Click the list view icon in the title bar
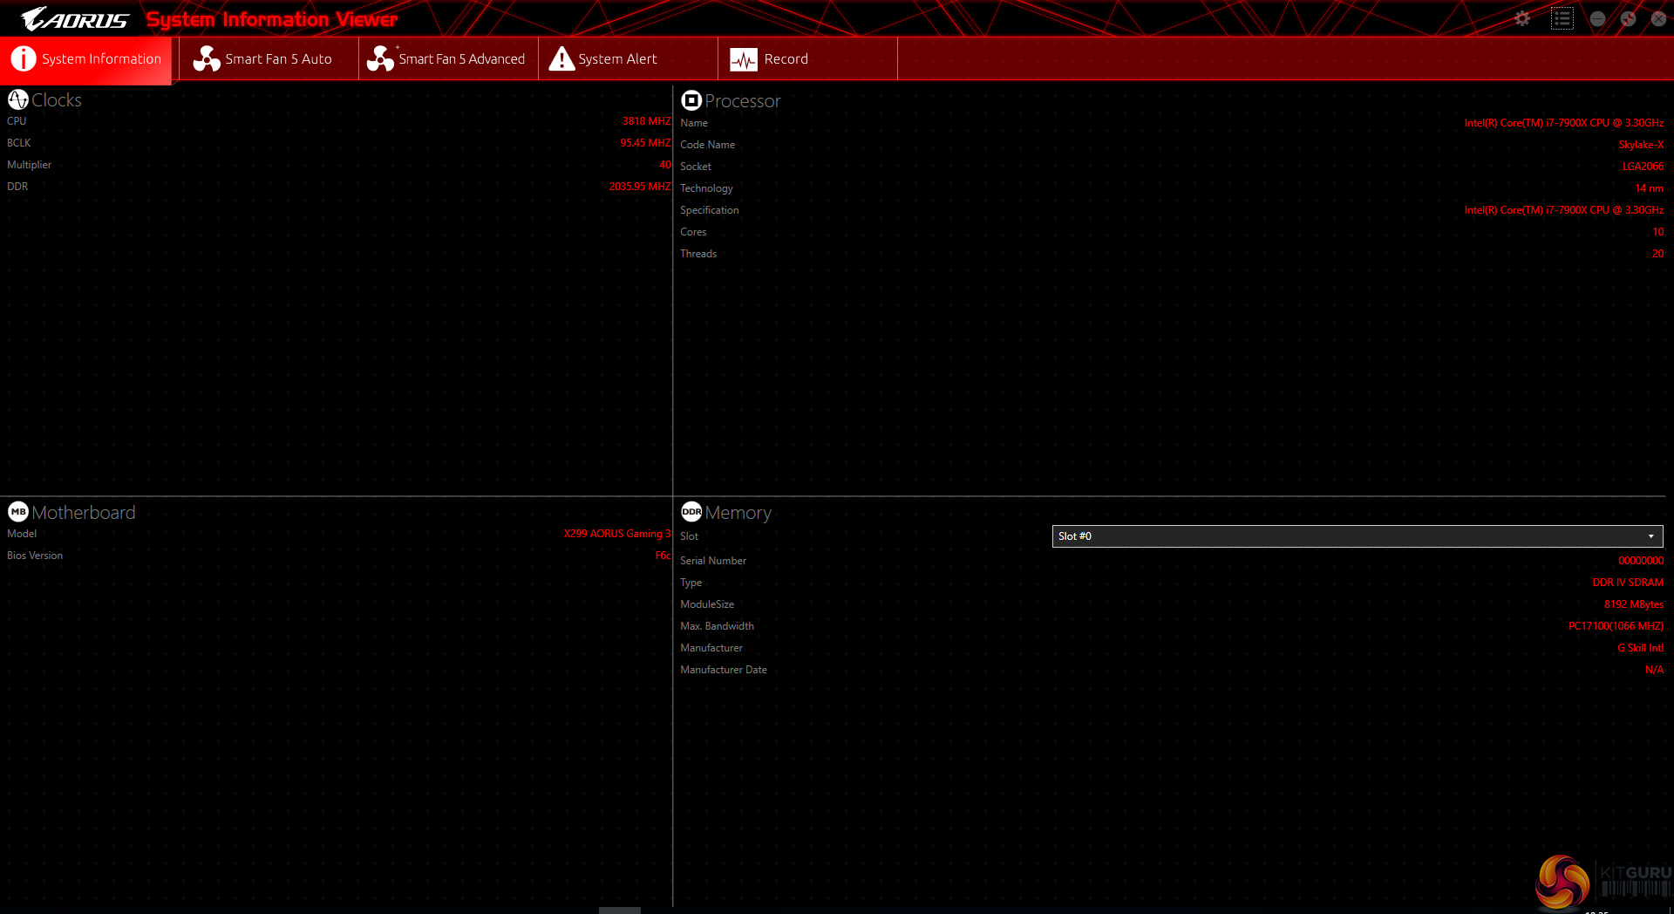The width and height of the screenshot is (1674, 914). pyautogui.click(x=1562, y=18)
